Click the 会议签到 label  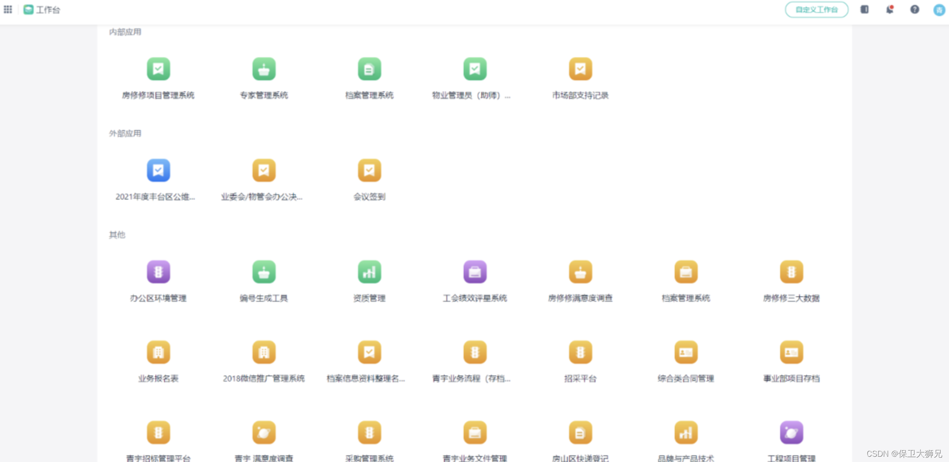coord(369,197)
